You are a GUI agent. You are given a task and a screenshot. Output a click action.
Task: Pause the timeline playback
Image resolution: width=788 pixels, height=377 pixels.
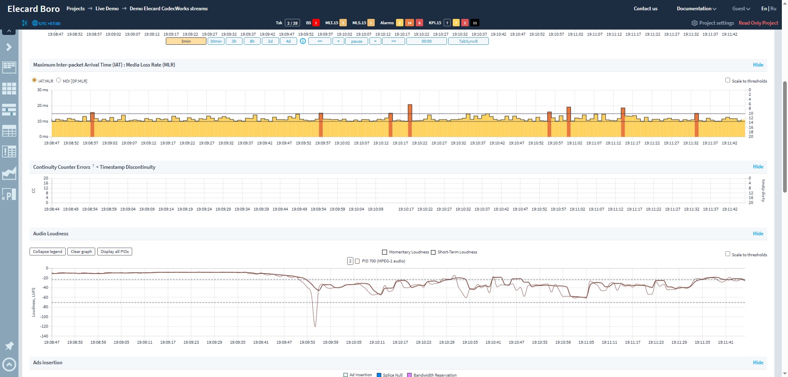tap(357, 41)
